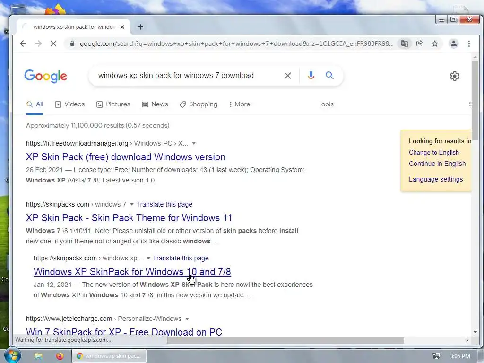Open the Chrome profile avatar
The width and height of the screenshot is (484, 363).
[453, 43]
